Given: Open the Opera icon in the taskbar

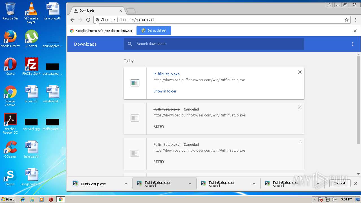Looking at the screenshot, I should click(x=51, y=199).
